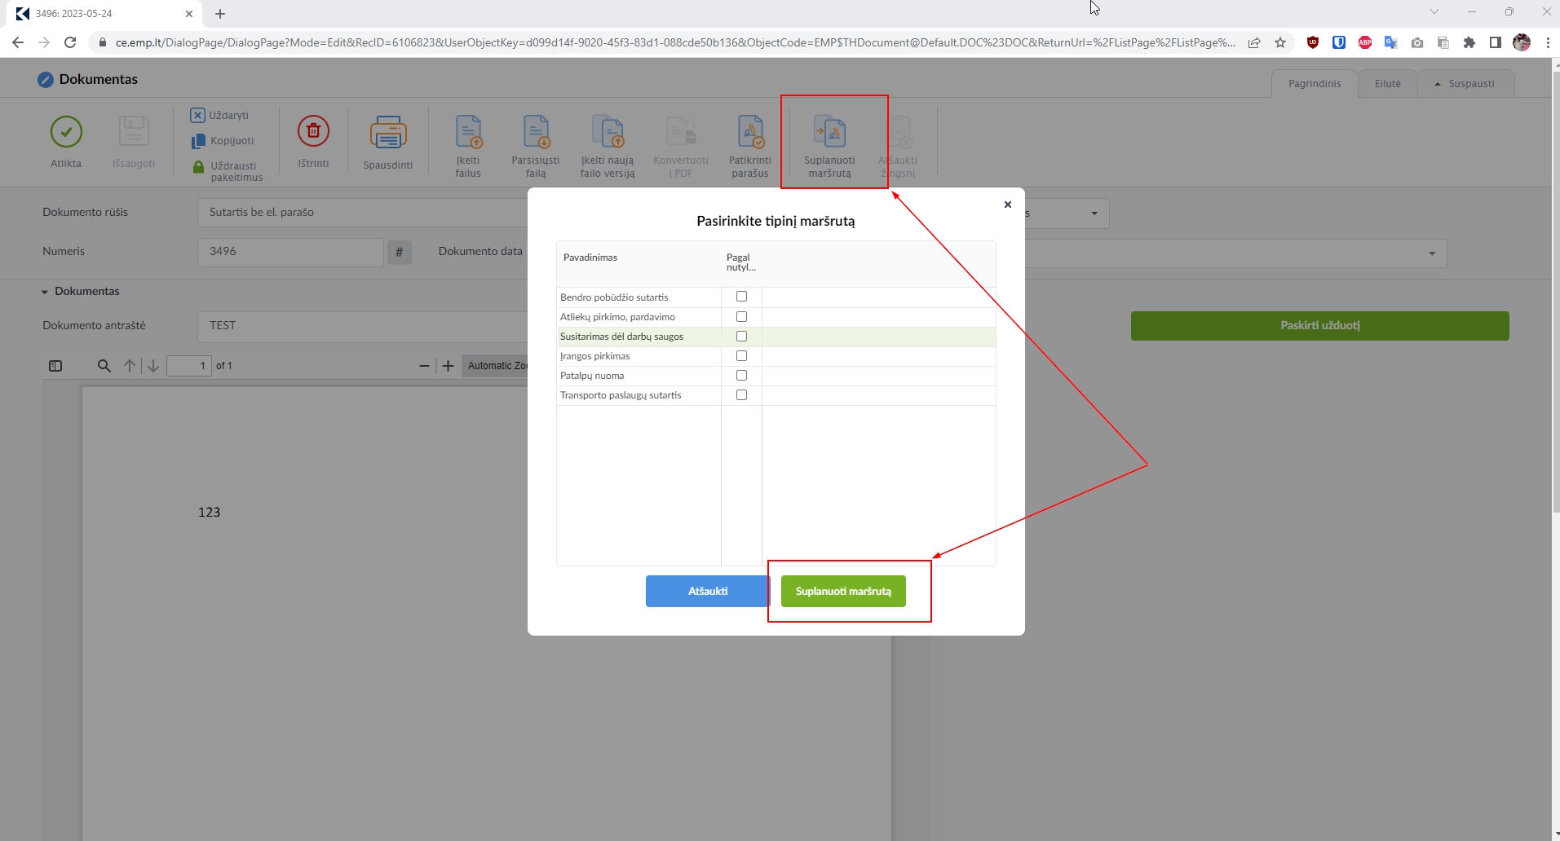Screen dimensions: 1560x841
Task: Click the Ištrinti trash icon
Action: 313,131
